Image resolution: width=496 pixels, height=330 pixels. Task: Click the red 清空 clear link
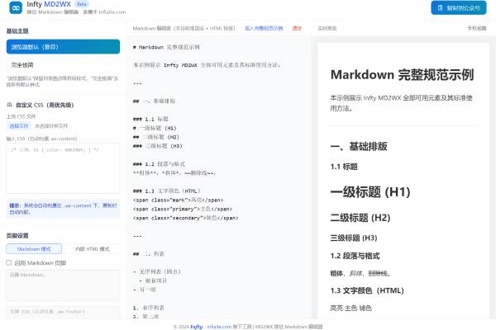tap(297, 28)
